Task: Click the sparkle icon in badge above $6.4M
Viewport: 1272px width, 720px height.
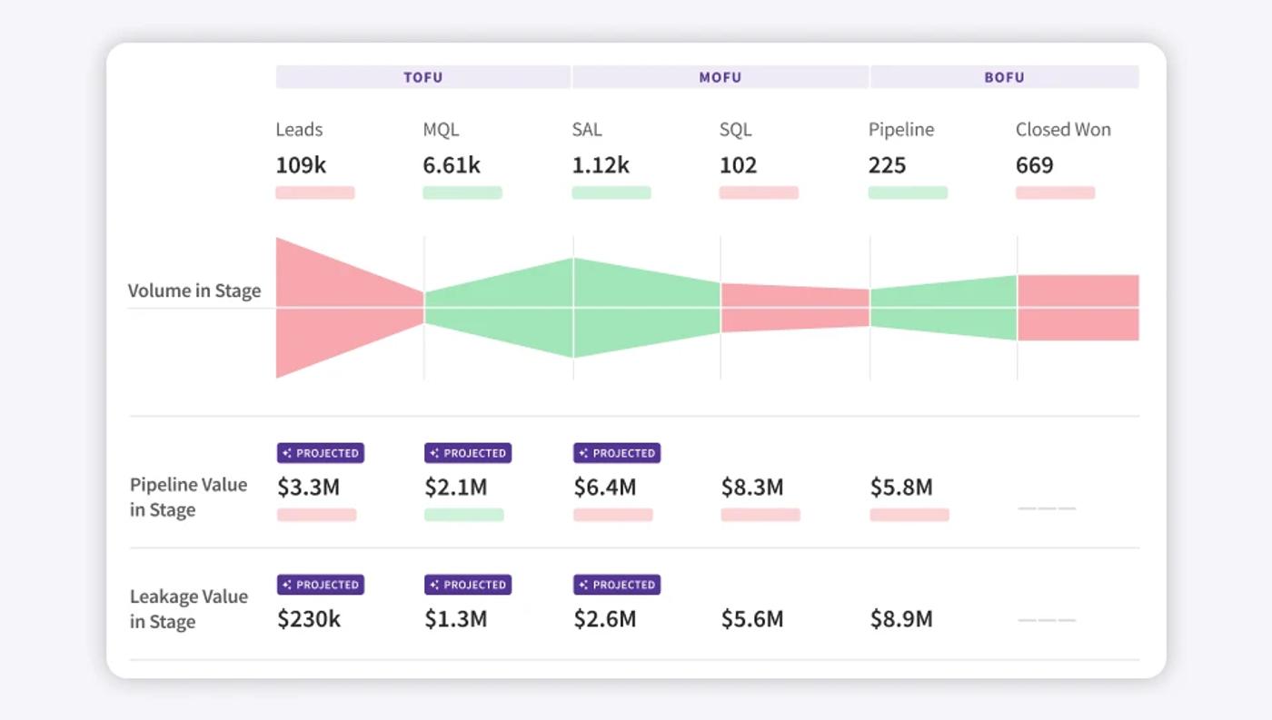Action: 583,453
